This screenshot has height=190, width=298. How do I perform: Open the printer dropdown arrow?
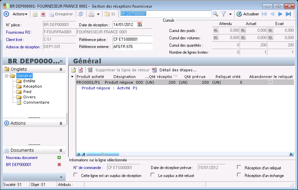click(x=98, y=14)
